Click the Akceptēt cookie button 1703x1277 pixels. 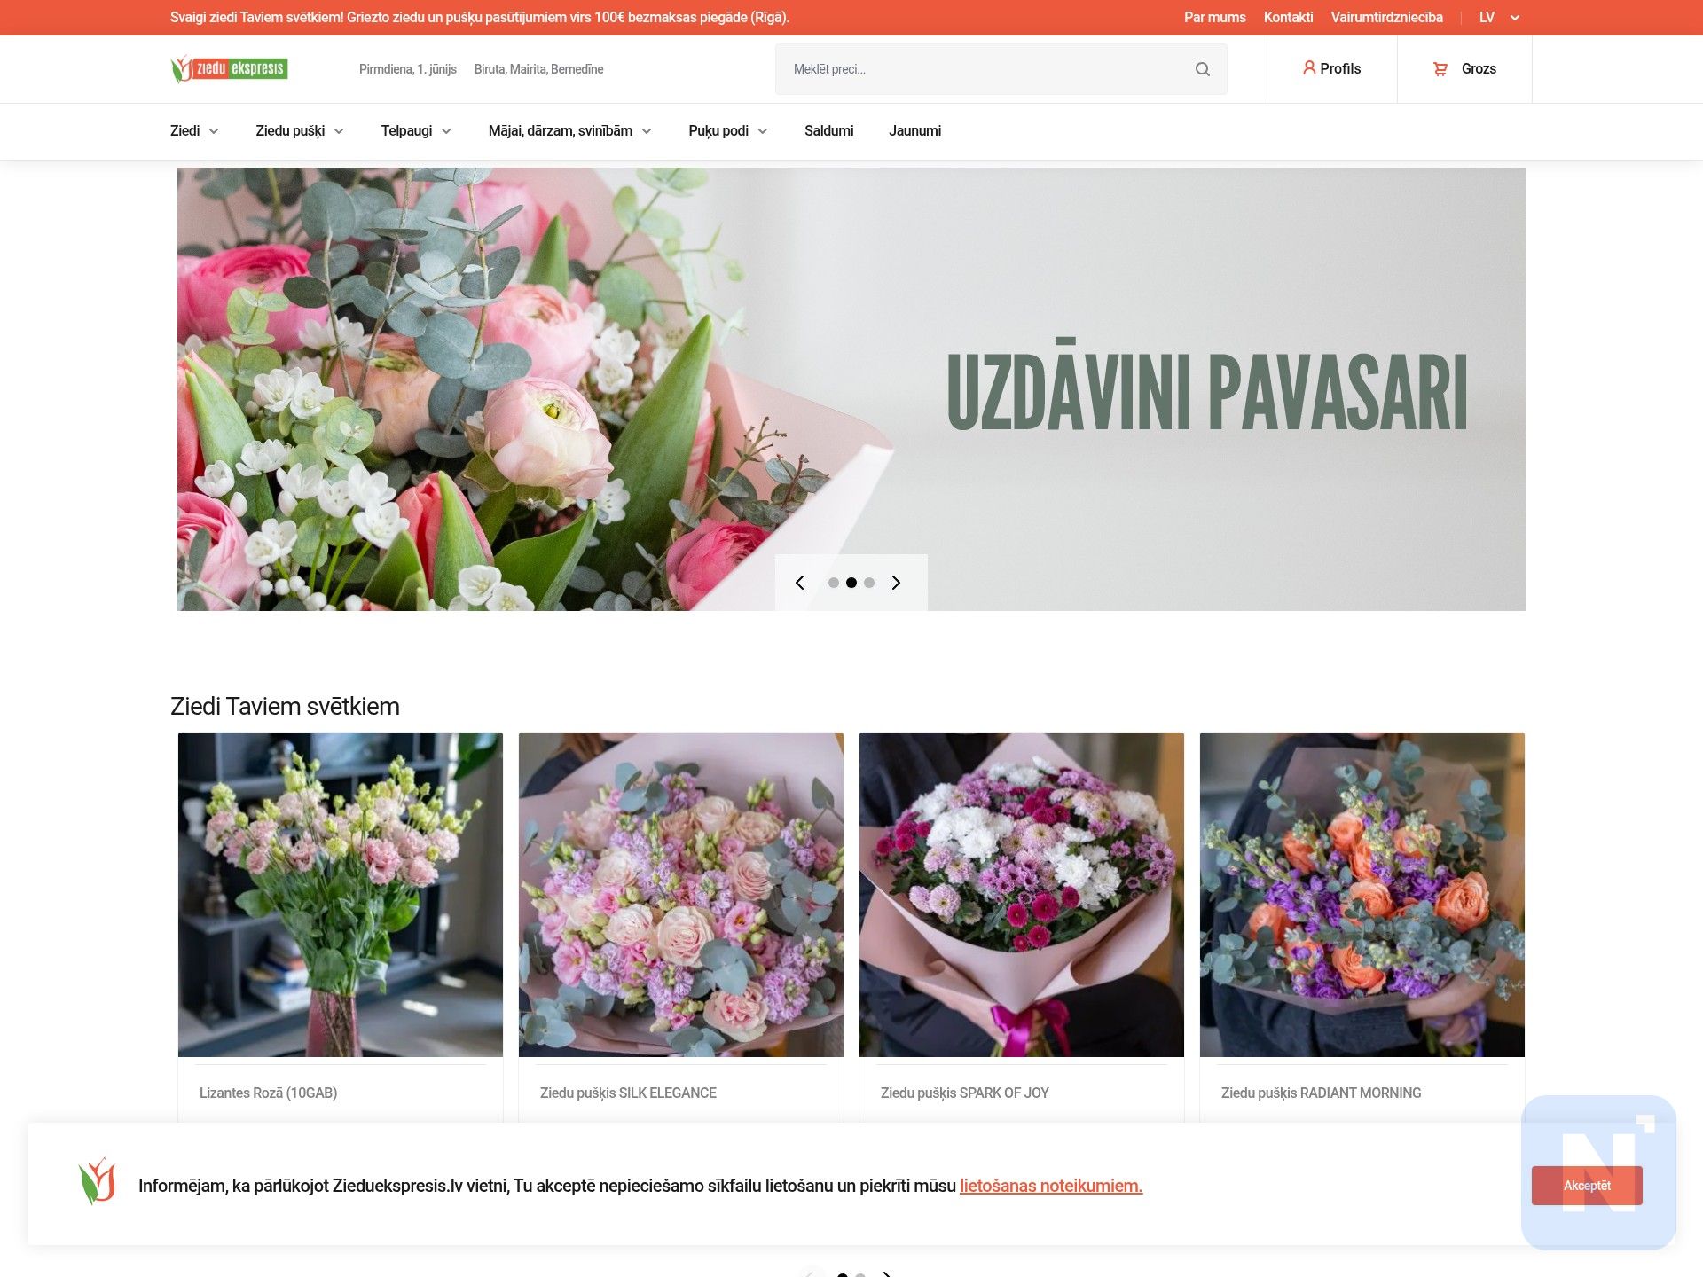1587,1186
